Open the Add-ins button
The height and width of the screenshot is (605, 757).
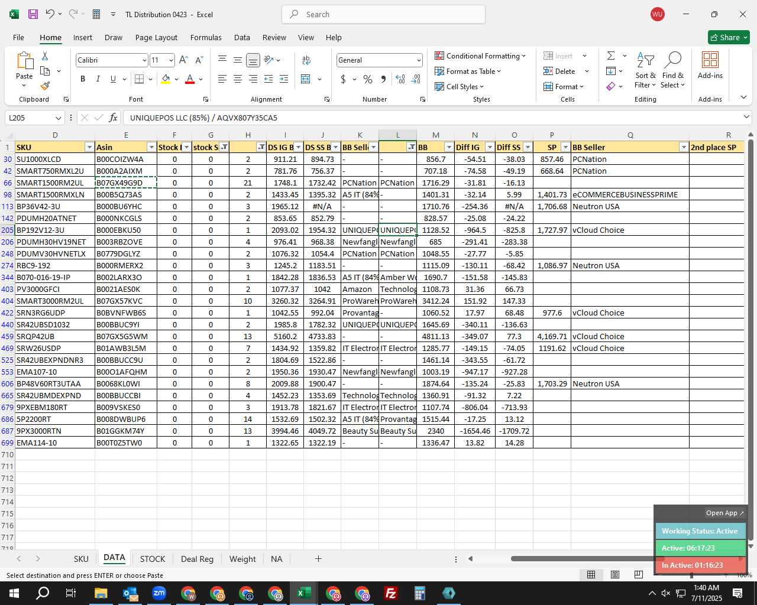tap(710, 65)
